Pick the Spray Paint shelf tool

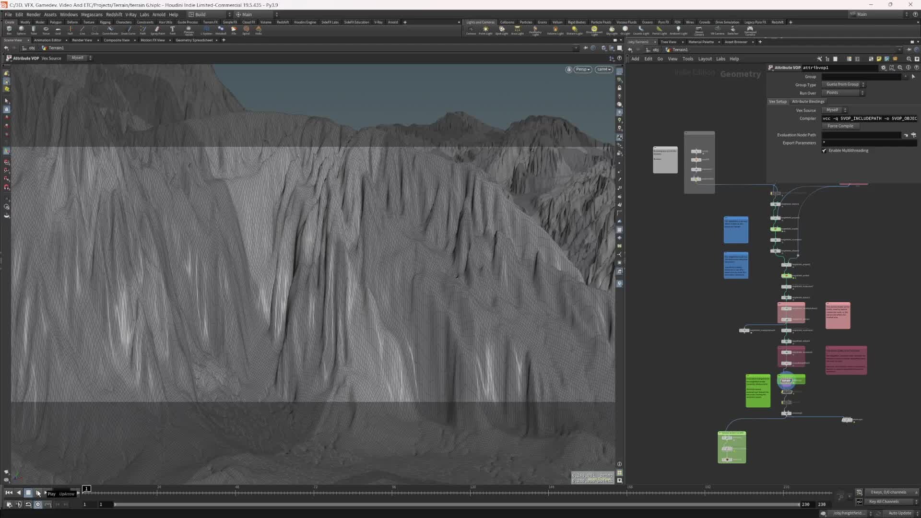pos(157,30)
